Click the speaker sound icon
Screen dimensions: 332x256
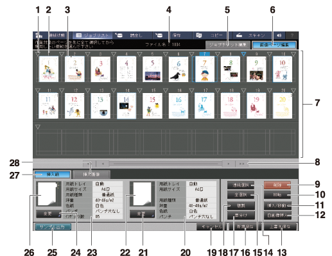click(x=279, y=35)
